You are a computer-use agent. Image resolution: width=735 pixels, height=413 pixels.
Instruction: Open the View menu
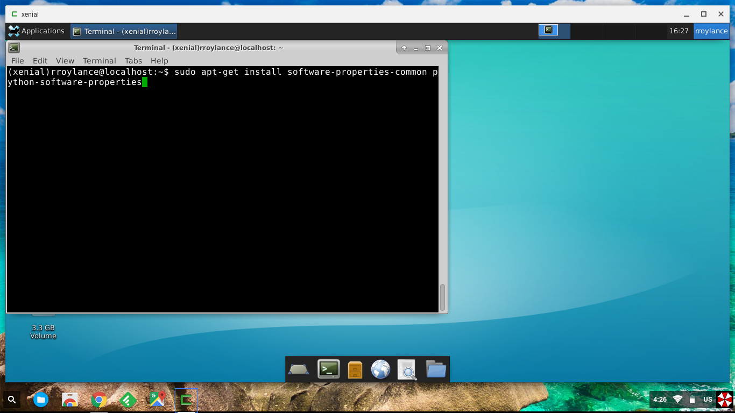(x=65, y=61)
